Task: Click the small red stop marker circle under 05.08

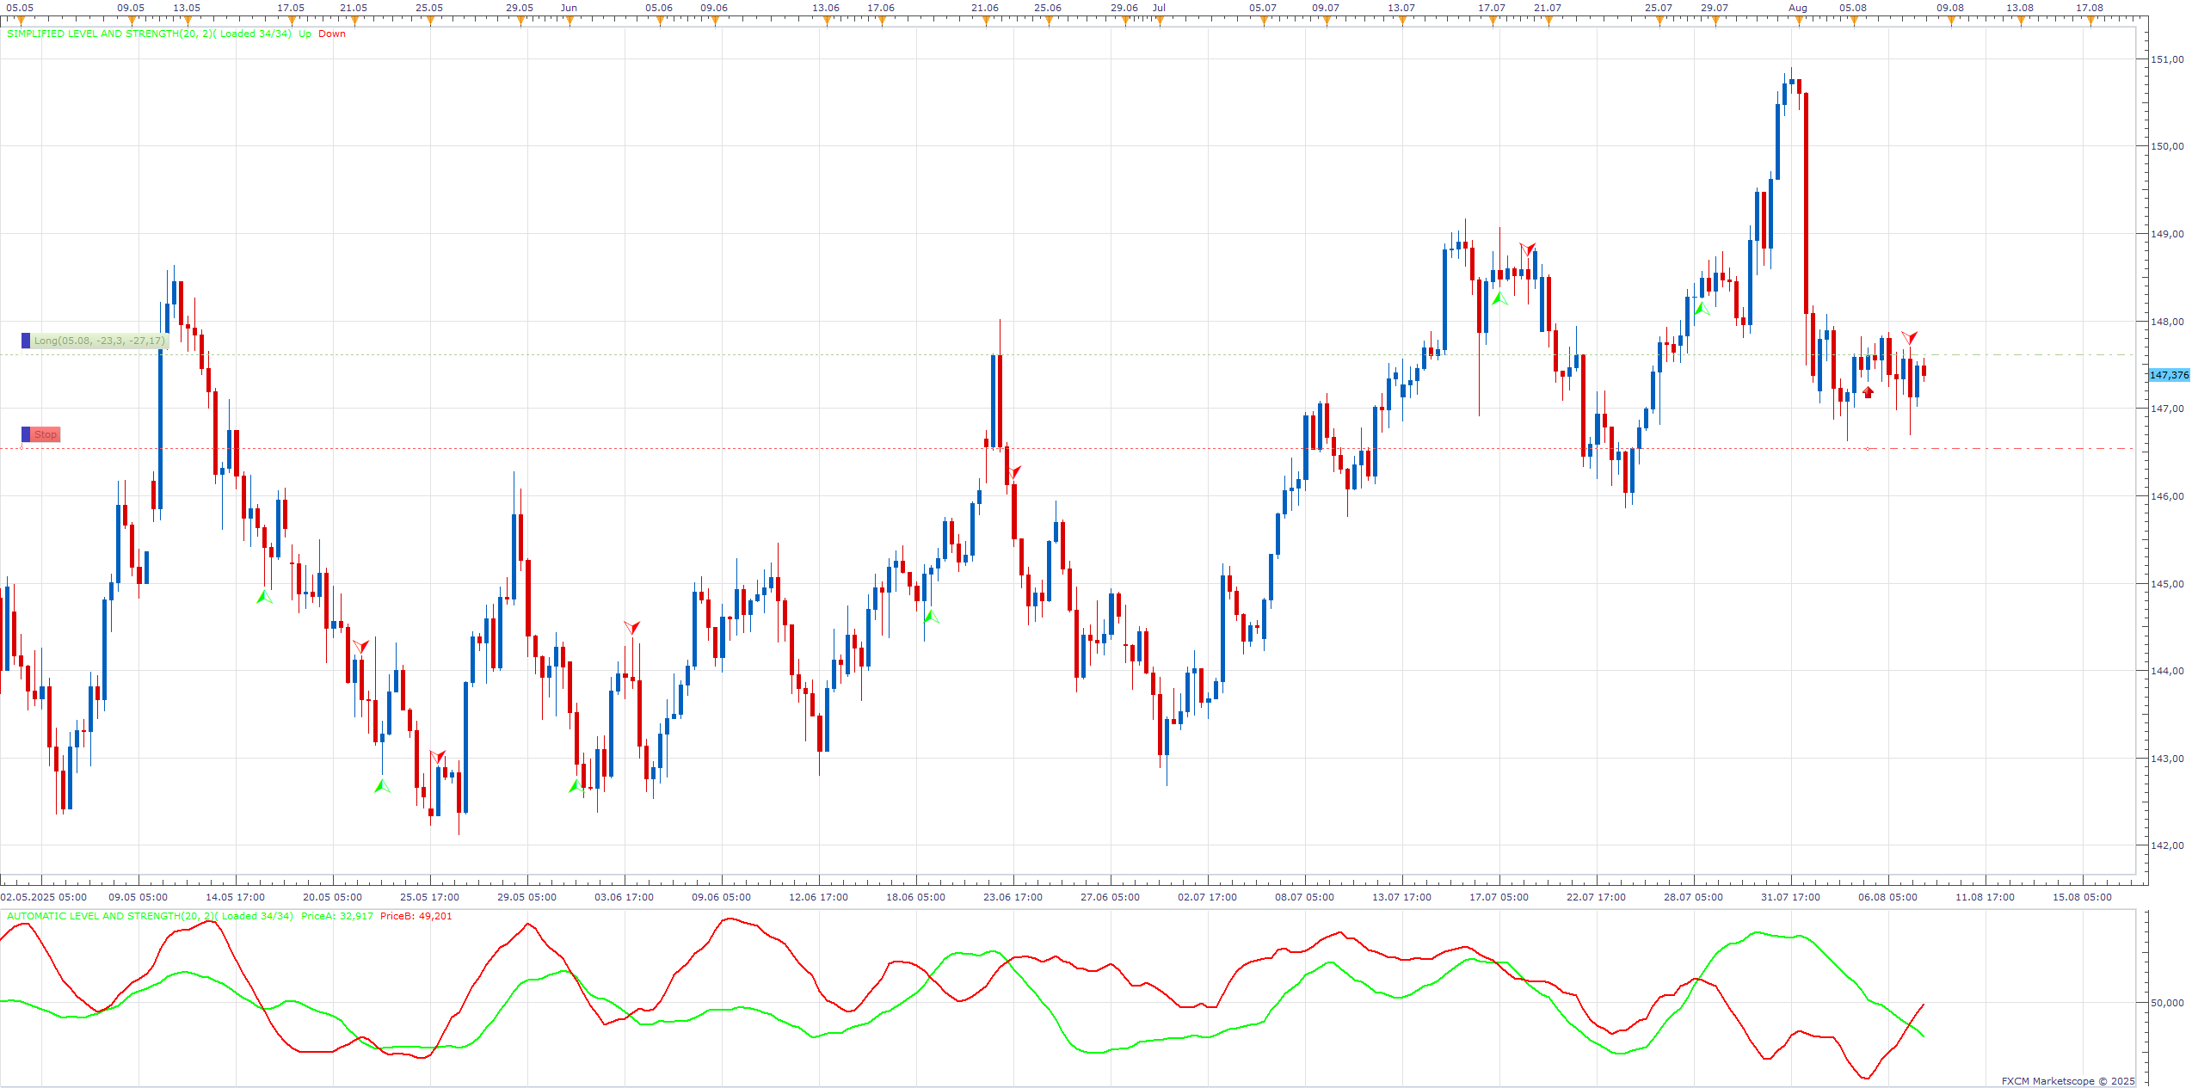Action: coord(1868,448)
